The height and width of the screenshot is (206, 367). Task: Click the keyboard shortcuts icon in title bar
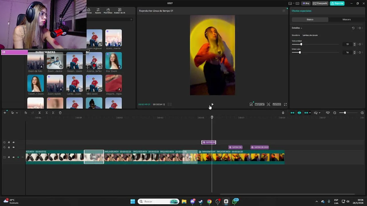click(297, 3)
